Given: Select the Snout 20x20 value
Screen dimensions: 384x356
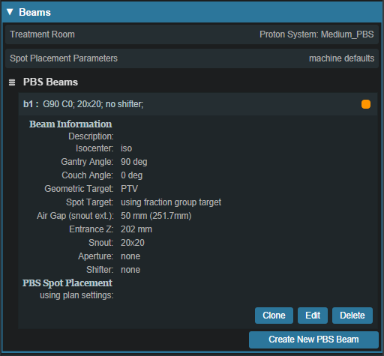Looking at the screenshot, I should (133, 243).
